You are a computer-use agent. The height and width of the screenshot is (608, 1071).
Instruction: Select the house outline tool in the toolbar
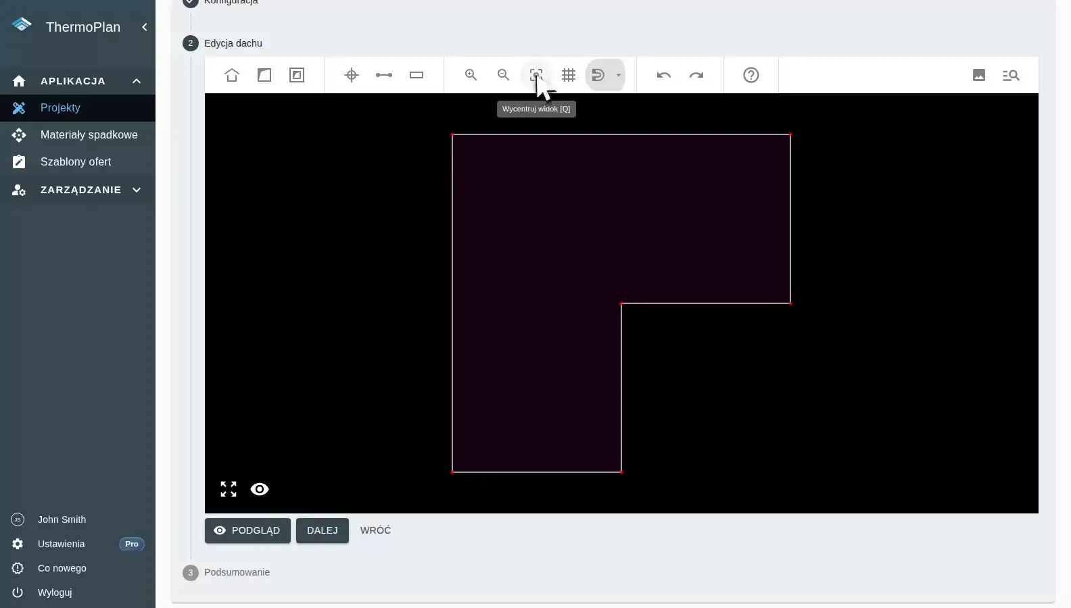point(232,75)
